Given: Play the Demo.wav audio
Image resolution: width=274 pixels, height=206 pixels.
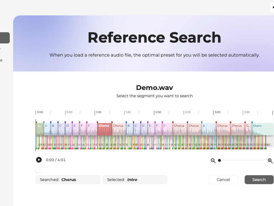Looking at the screenshot, I should click(39, 160).
